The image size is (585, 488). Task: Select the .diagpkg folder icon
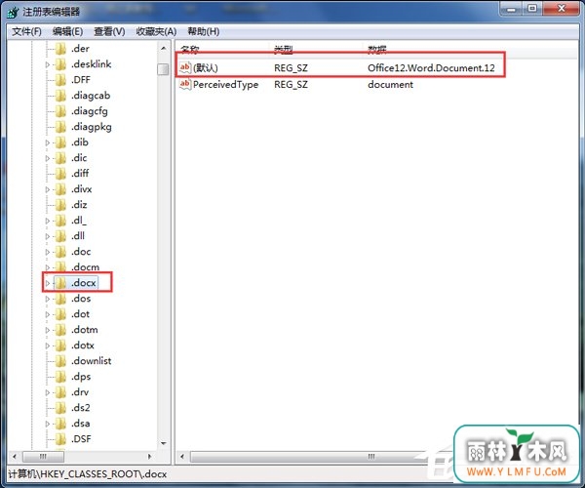pos(60,127)
